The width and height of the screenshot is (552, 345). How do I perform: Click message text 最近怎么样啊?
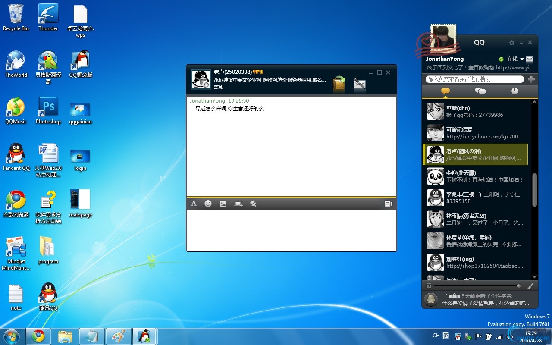pos(229,109)
